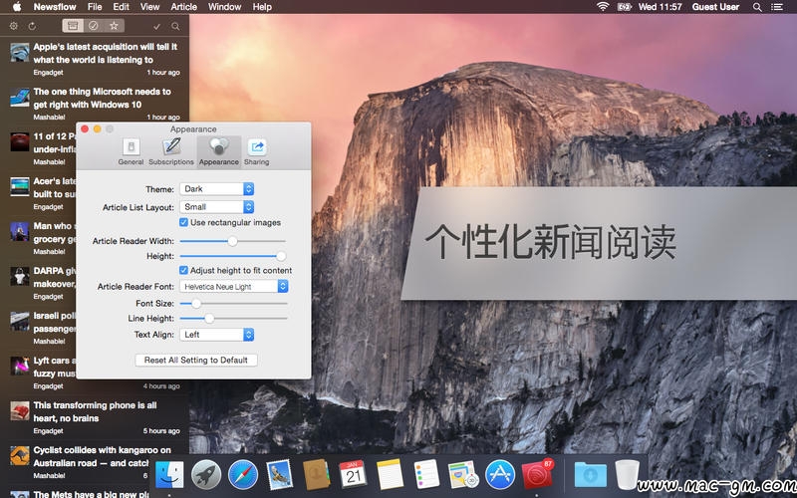
Task: Open Theme dropdown showing Dark
Action: (x=216, y=188)
